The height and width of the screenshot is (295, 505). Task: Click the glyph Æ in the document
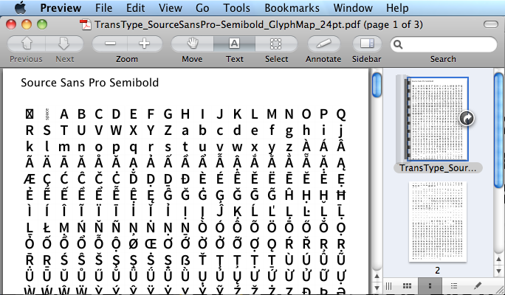[x=30, y=179]
